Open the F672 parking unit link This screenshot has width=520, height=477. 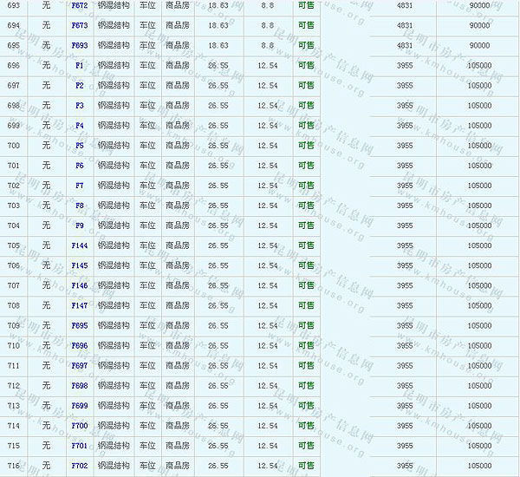coord(79,5)
